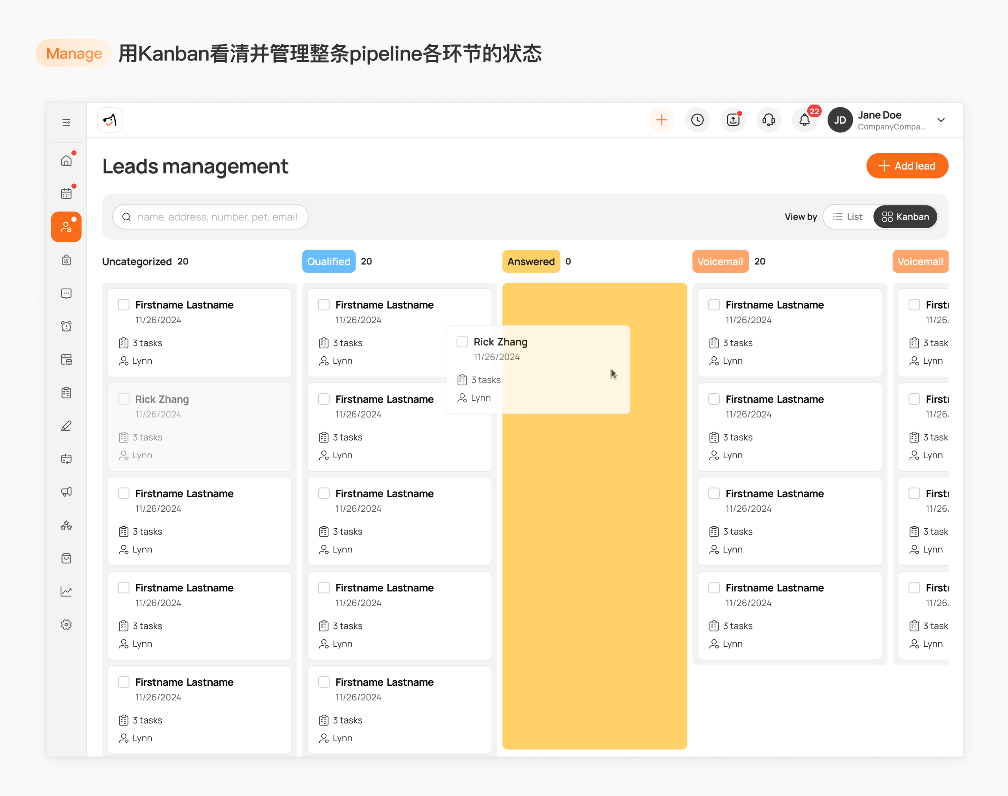
Task: Click the notification bell icon
Action: (804, 120)
